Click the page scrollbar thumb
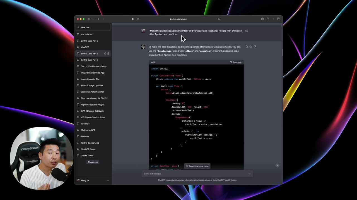 pyautogui.click(x=282, y=52)
